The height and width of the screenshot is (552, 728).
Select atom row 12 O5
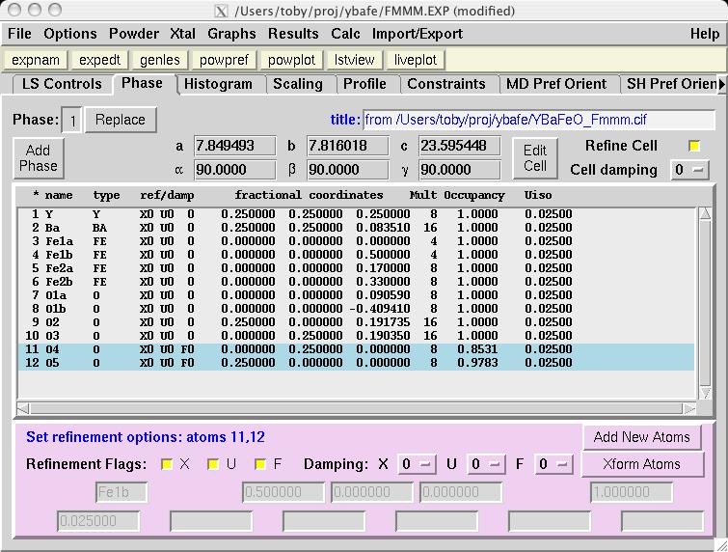[x=356, y=363]
